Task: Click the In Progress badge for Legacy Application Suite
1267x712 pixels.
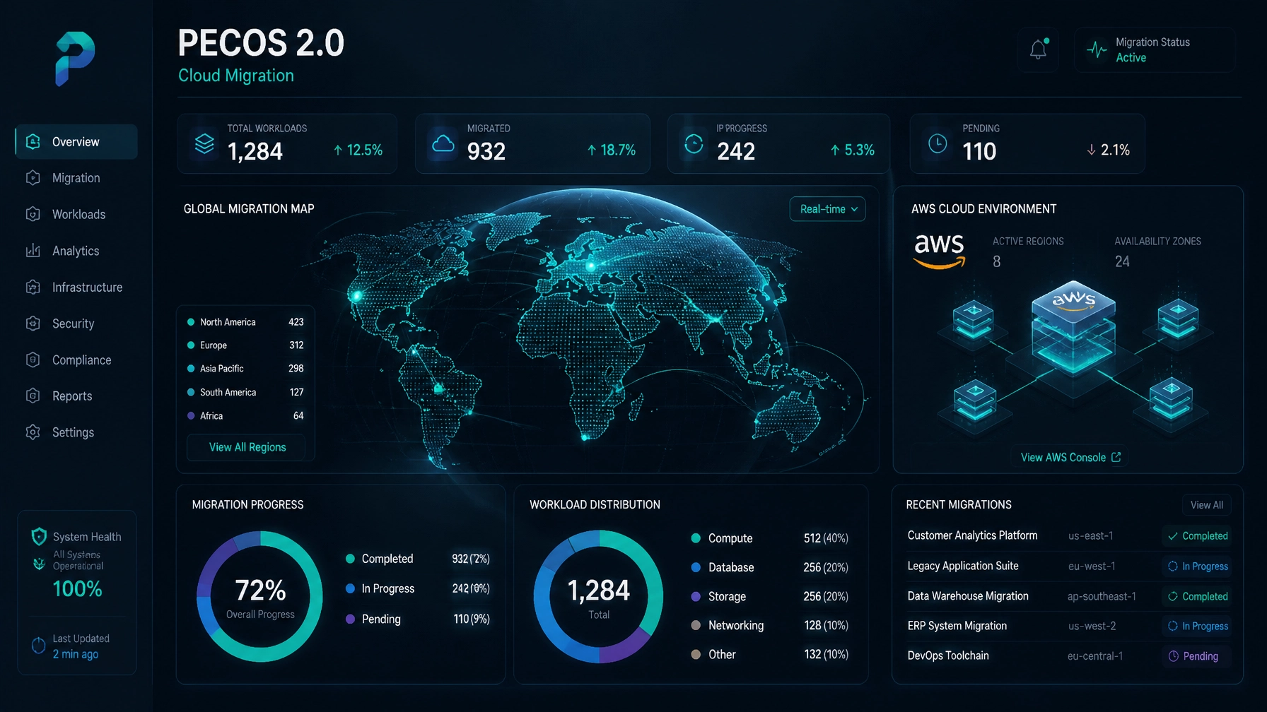Action: 1198,566
